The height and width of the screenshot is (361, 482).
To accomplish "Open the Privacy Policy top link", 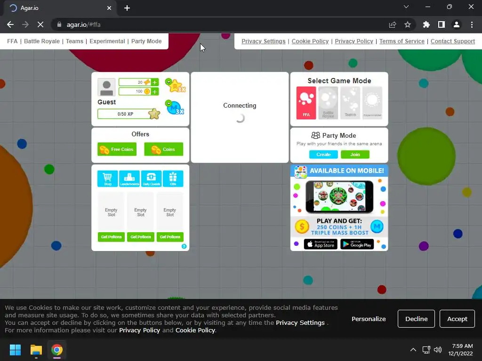I will (x=354, y=41).
